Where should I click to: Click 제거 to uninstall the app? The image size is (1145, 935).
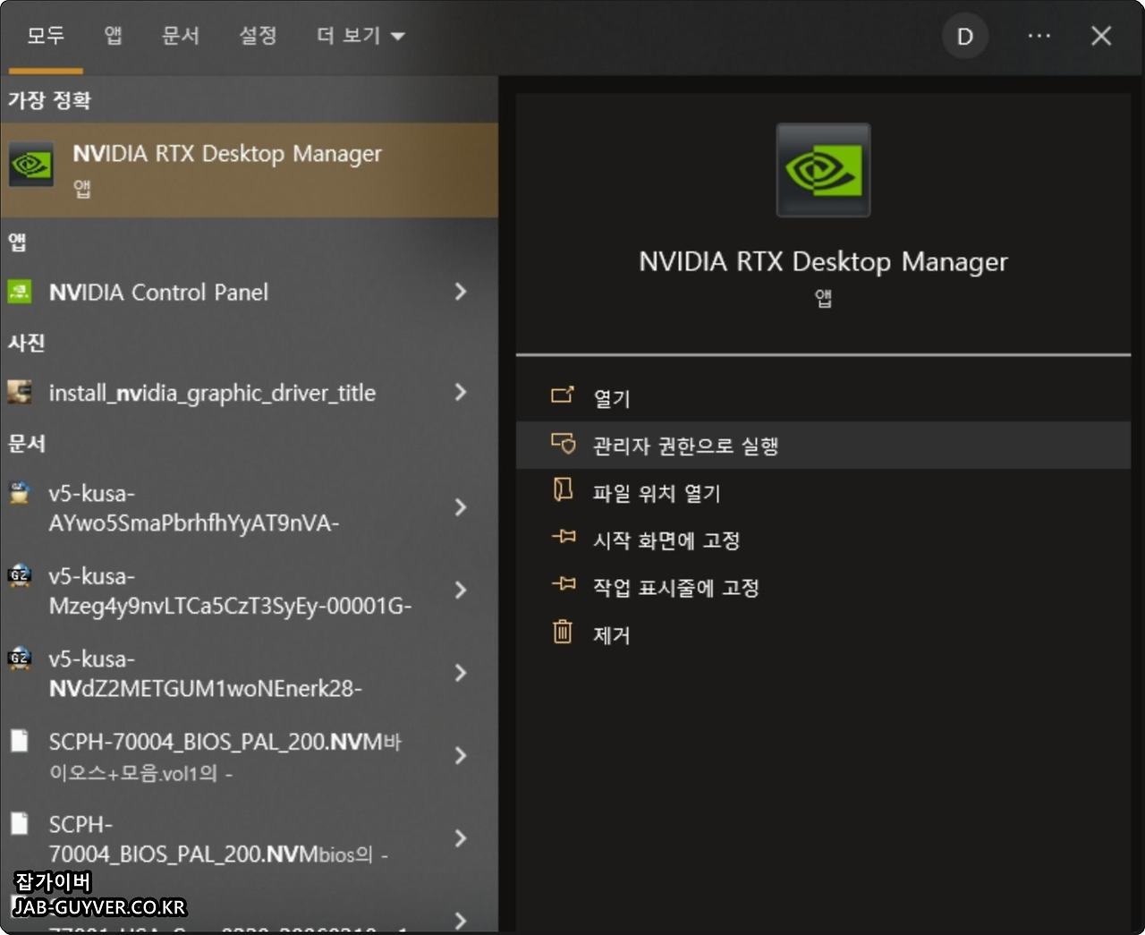tap(611, 634)
